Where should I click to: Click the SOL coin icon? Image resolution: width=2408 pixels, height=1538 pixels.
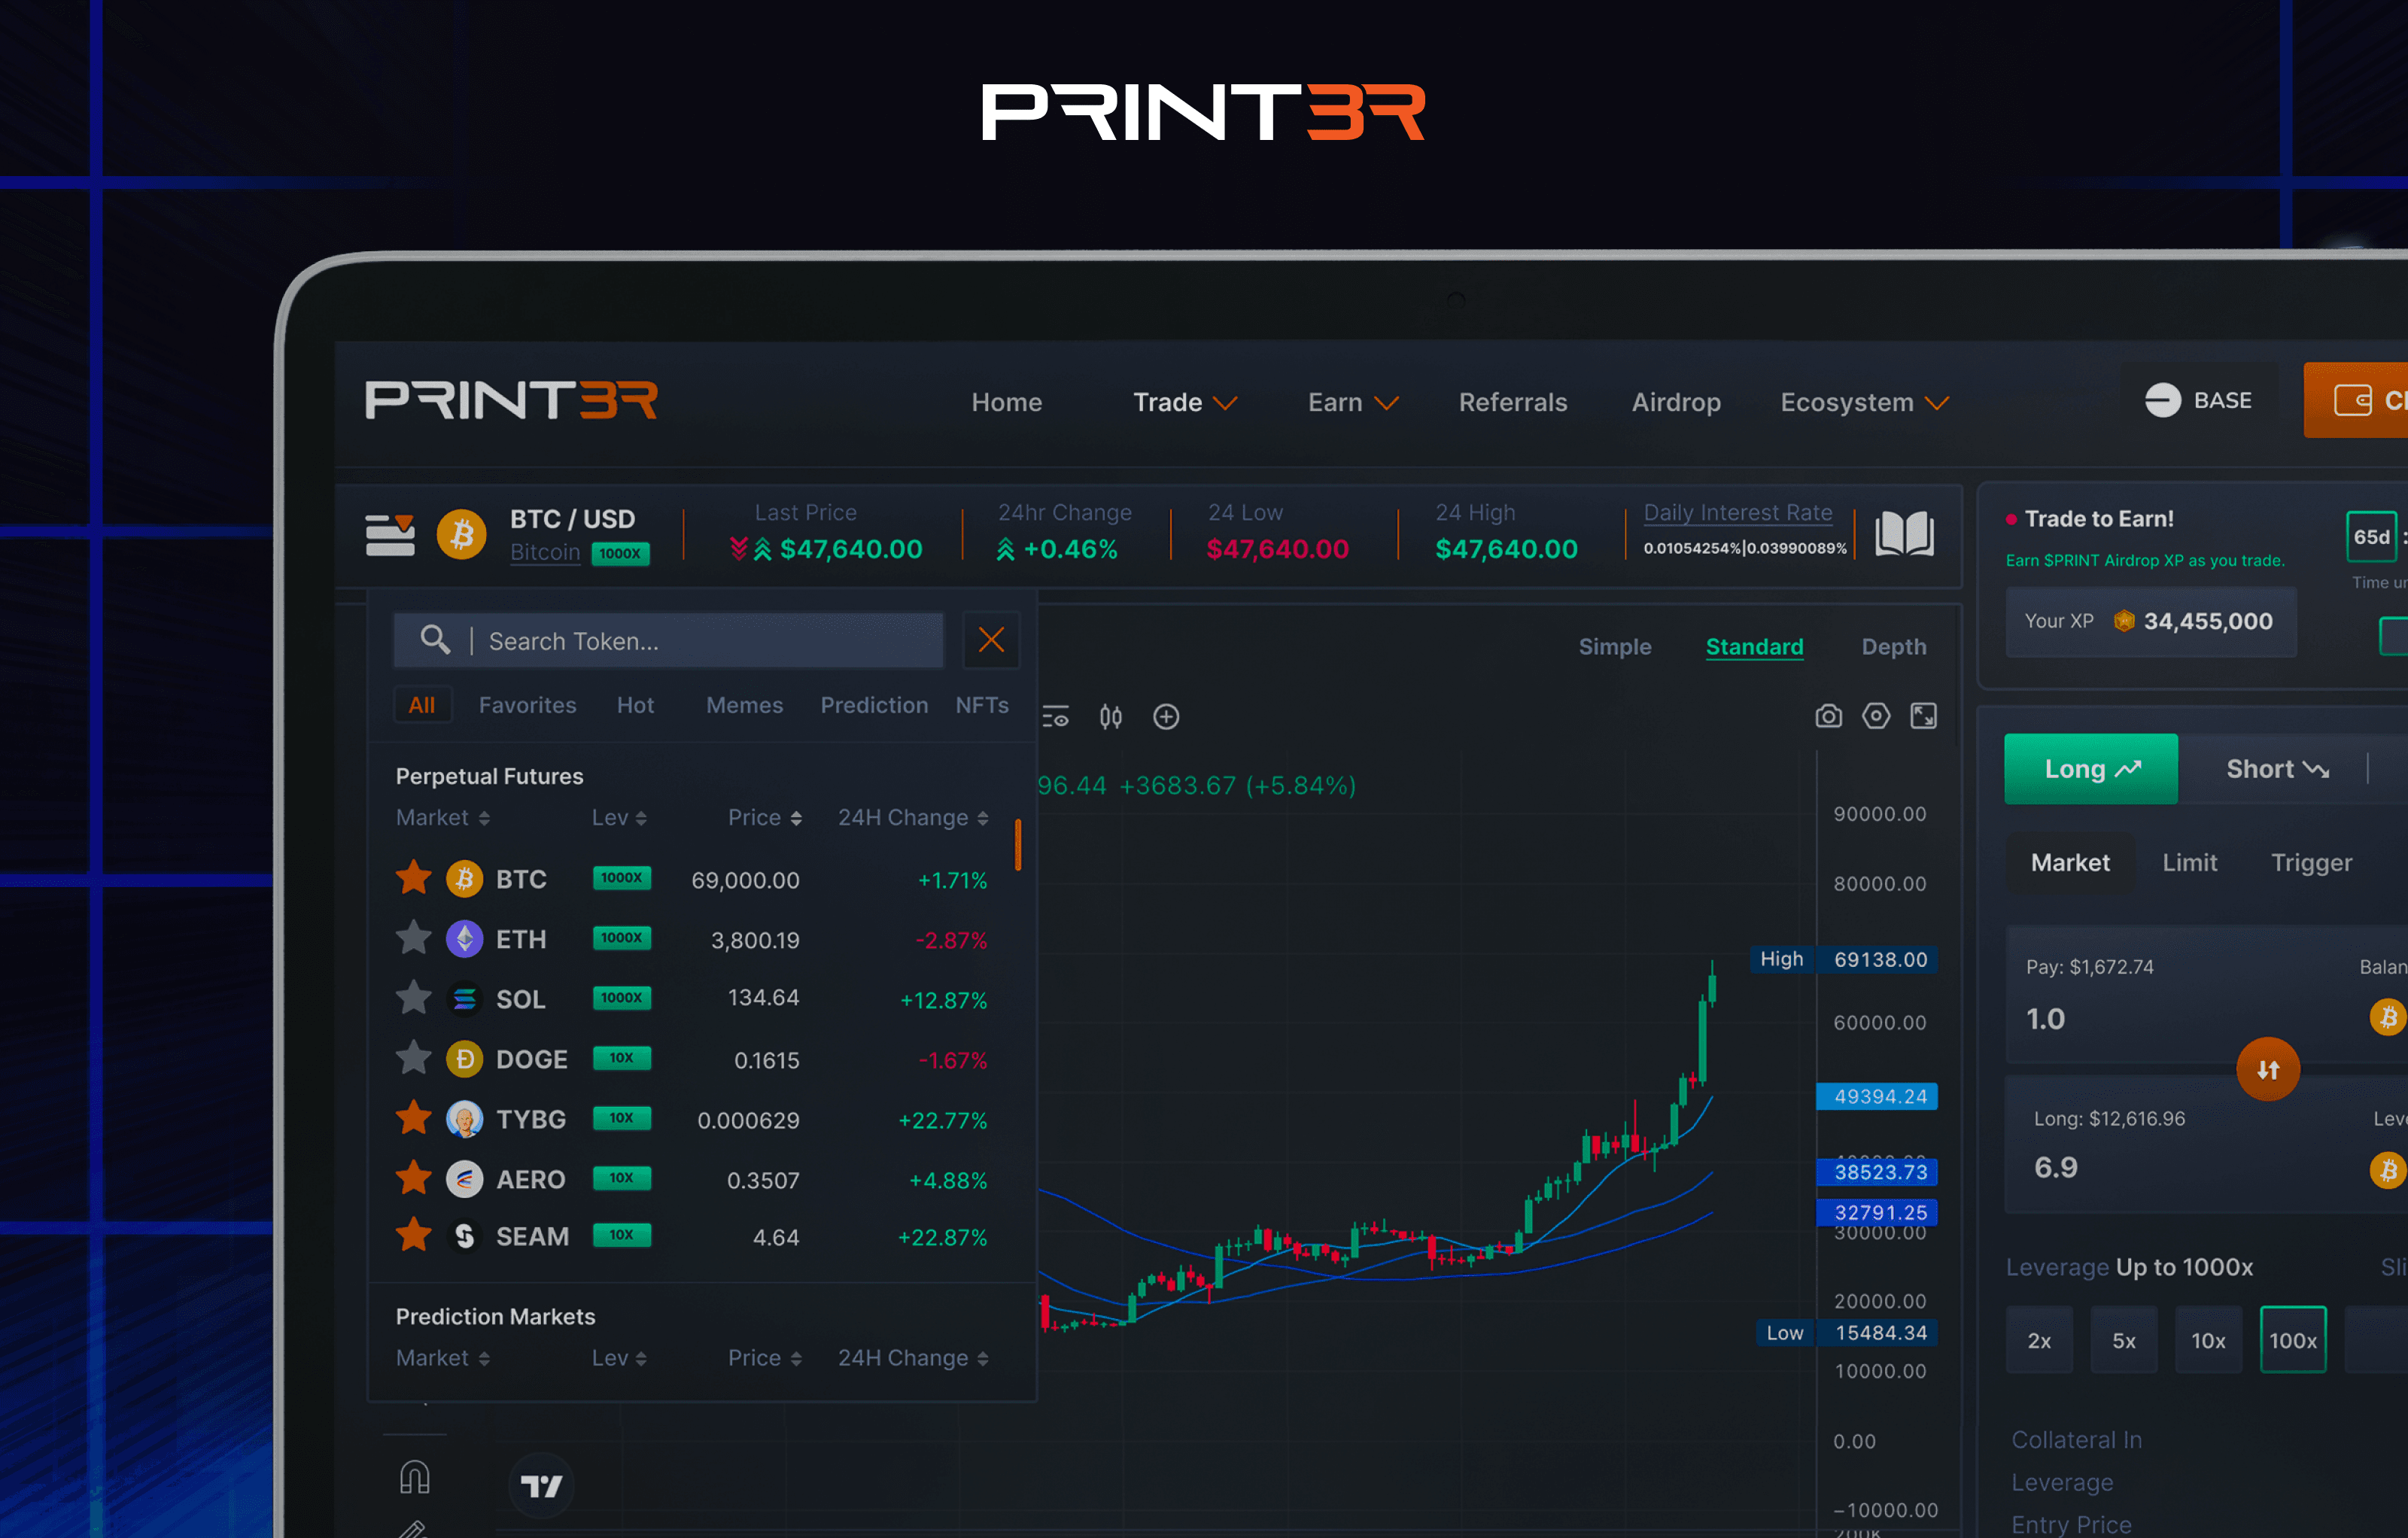click(464, 999)
